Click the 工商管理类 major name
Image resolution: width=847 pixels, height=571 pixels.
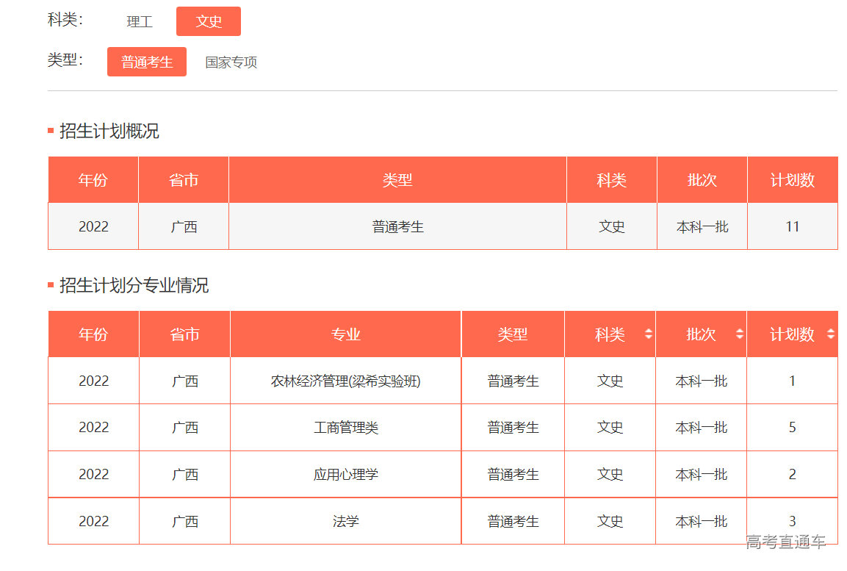click(345, 427)
